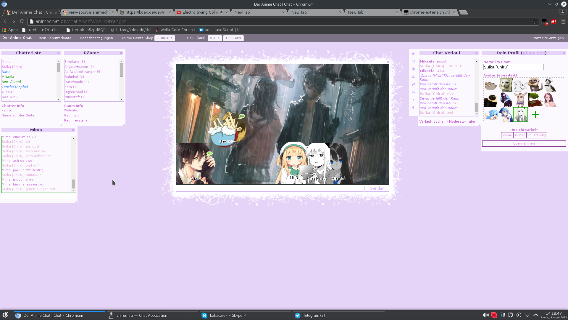Click the user profile icon in side strip
Screen dimensions: 568x320
(413, 77)
